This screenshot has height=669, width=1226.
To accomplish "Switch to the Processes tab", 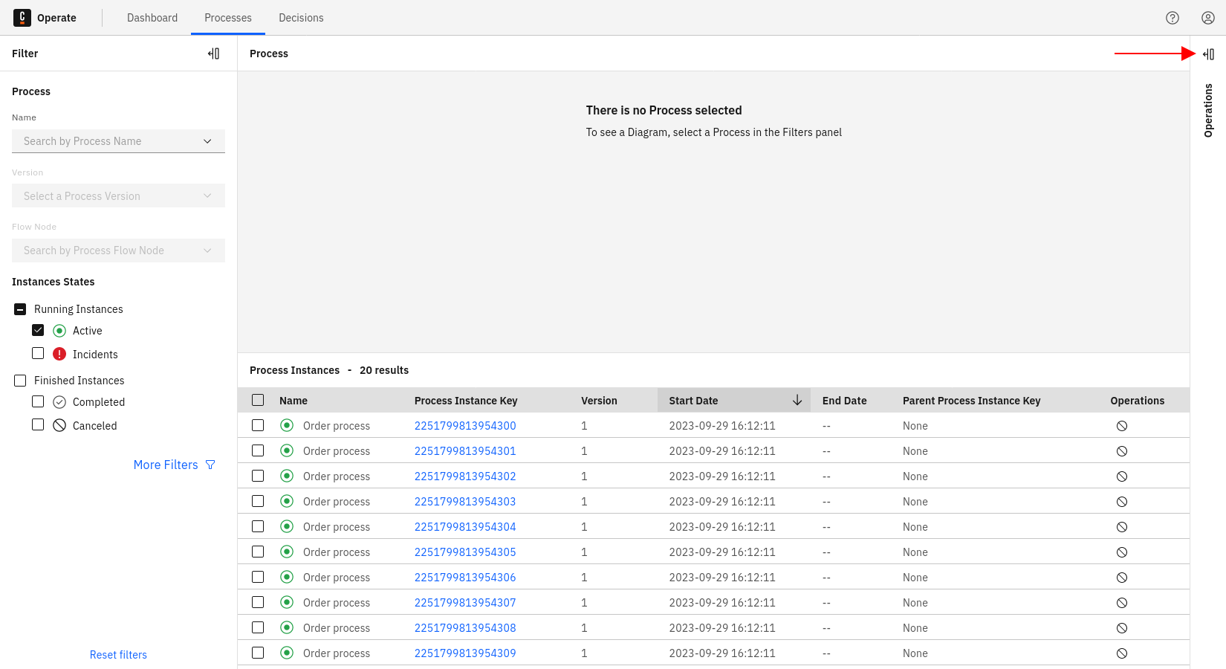I will [228, 18].
